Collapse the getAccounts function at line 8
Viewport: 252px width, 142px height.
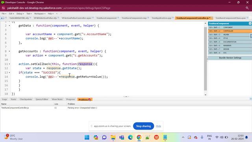[9, 51]
